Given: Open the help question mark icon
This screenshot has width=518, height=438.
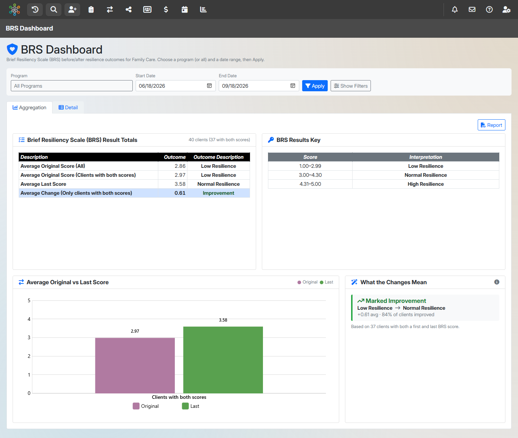Looking at the screenshot, I should click(489, 10).
